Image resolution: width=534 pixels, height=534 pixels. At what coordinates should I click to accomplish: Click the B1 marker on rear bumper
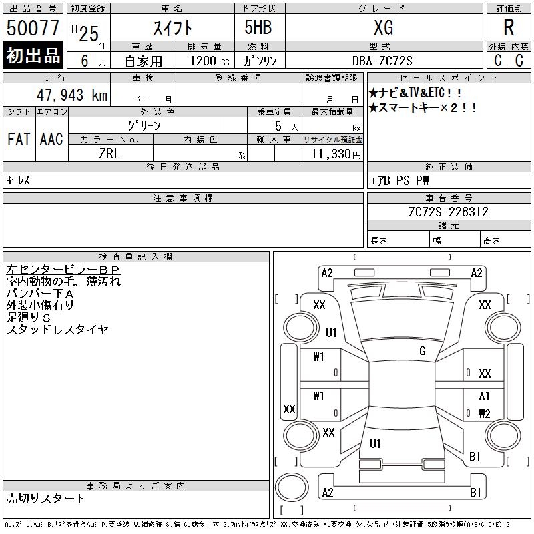(x=475, y=492)
